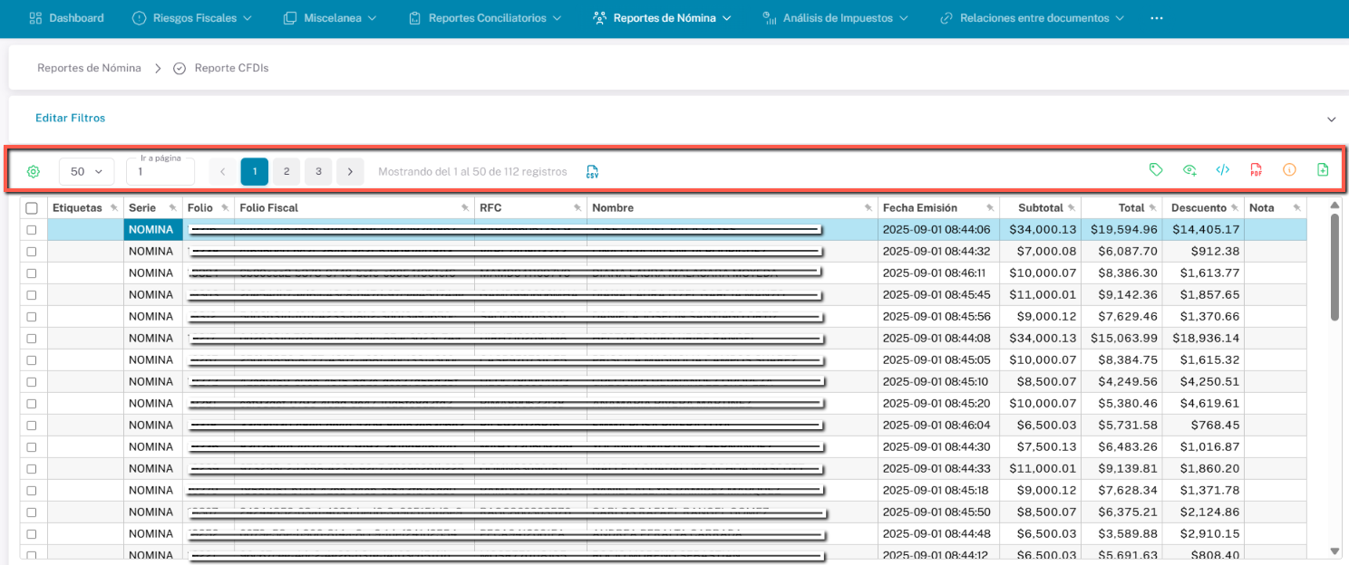
Task: Click the Ir a página input field
Action: (x=160, y=172)
